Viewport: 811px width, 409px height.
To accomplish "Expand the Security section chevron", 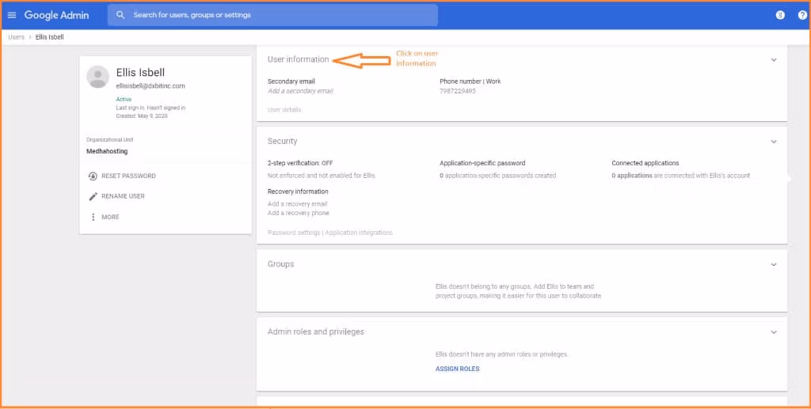I will point(774,142).
